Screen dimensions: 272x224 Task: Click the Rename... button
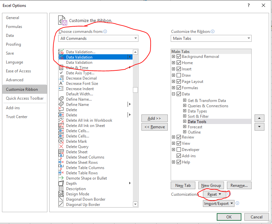(239, 185)
